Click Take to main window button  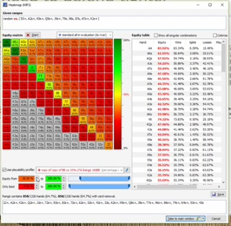pyautogui.click(x=183, y=218)
